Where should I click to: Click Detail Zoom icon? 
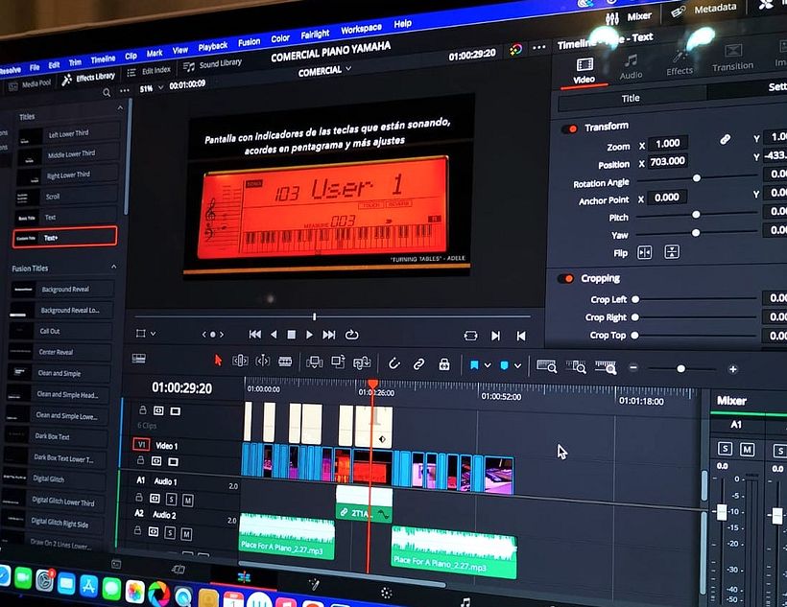pos(576,367)
